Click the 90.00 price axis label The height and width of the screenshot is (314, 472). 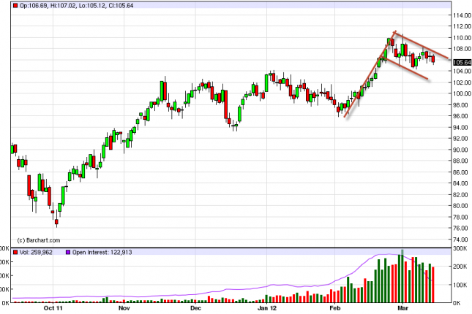[x=462, y=150]
